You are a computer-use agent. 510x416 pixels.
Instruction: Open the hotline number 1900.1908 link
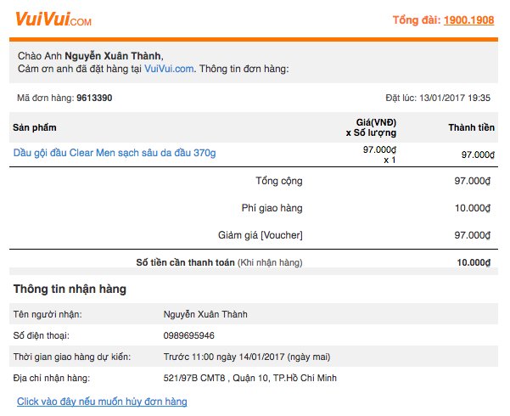pyautogui.click(x=468, y=20)
